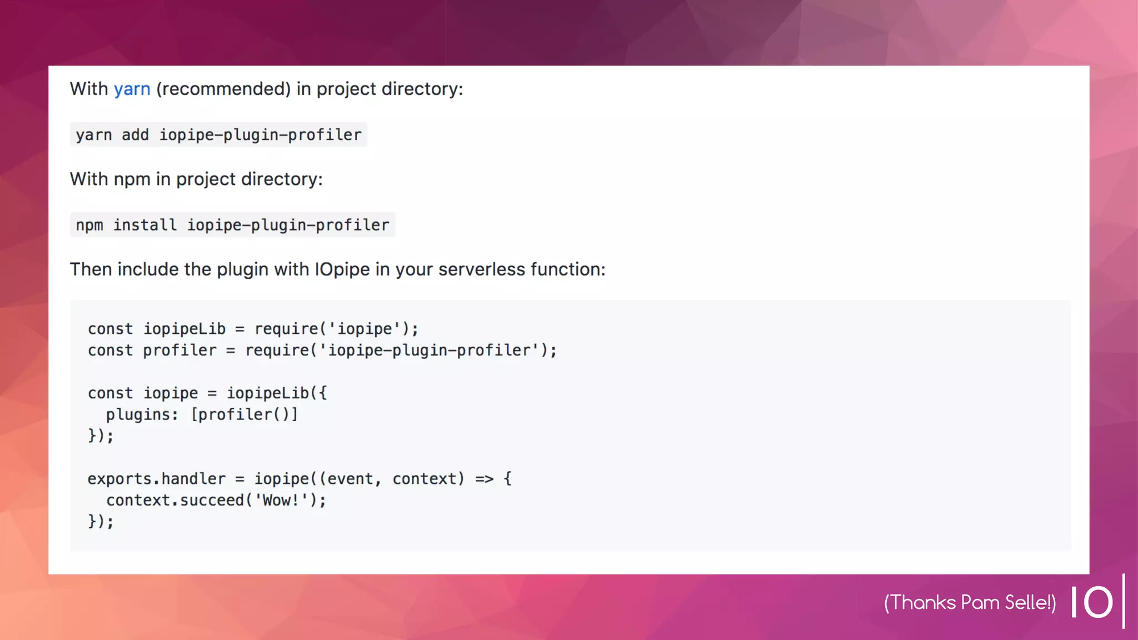The image size is (1138, 640).
Task: Click the 'With npm in project directory' text
Action: click(196, 179)
